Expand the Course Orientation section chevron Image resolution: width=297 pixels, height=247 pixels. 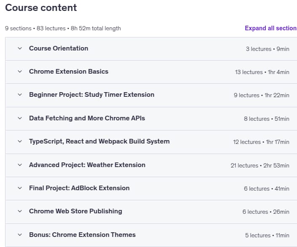(20, 48)
